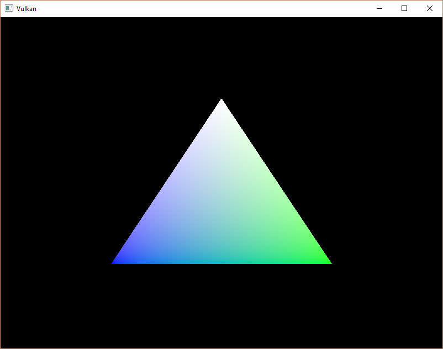Screen dimensions: 443x349
Task: Maximize the Vulkan window
Action: click(x=404, y=8)
